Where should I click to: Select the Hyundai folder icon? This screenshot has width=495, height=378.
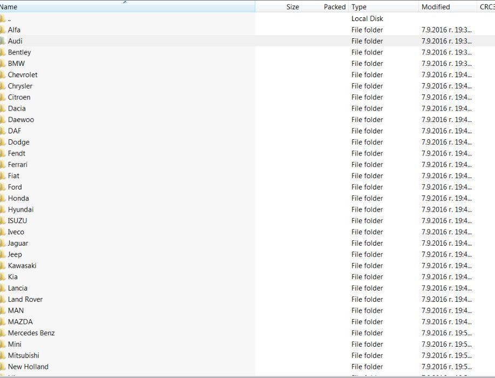[3, 210]
